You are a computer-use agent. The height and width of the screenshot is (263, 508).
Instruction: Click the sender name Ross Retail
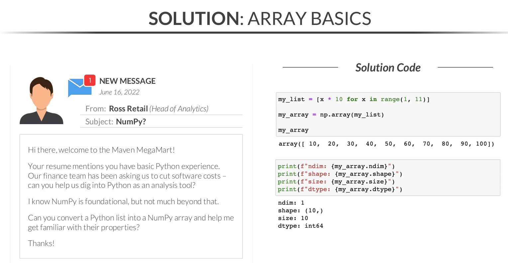click(128, 109)
